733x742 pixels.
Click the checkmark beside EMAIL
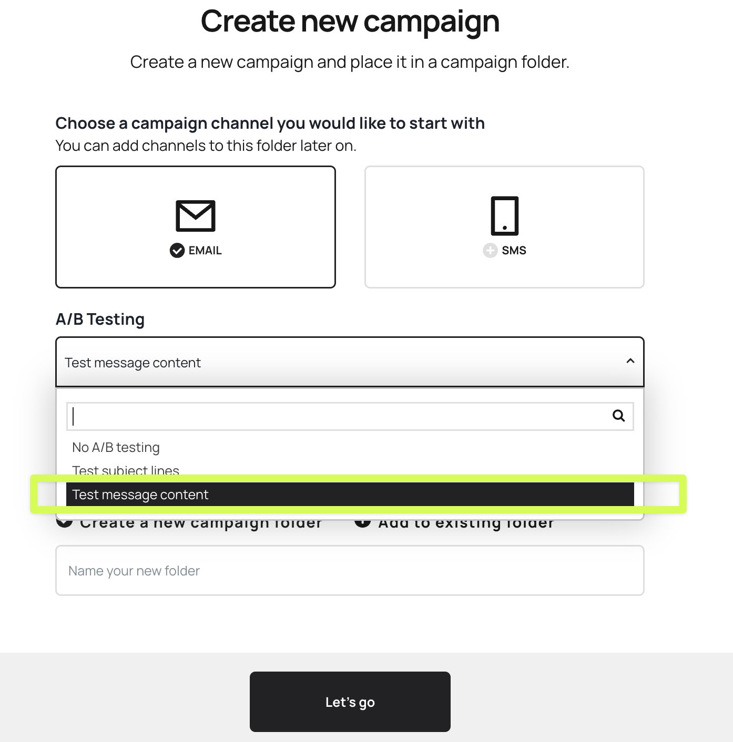pos(177,251)
